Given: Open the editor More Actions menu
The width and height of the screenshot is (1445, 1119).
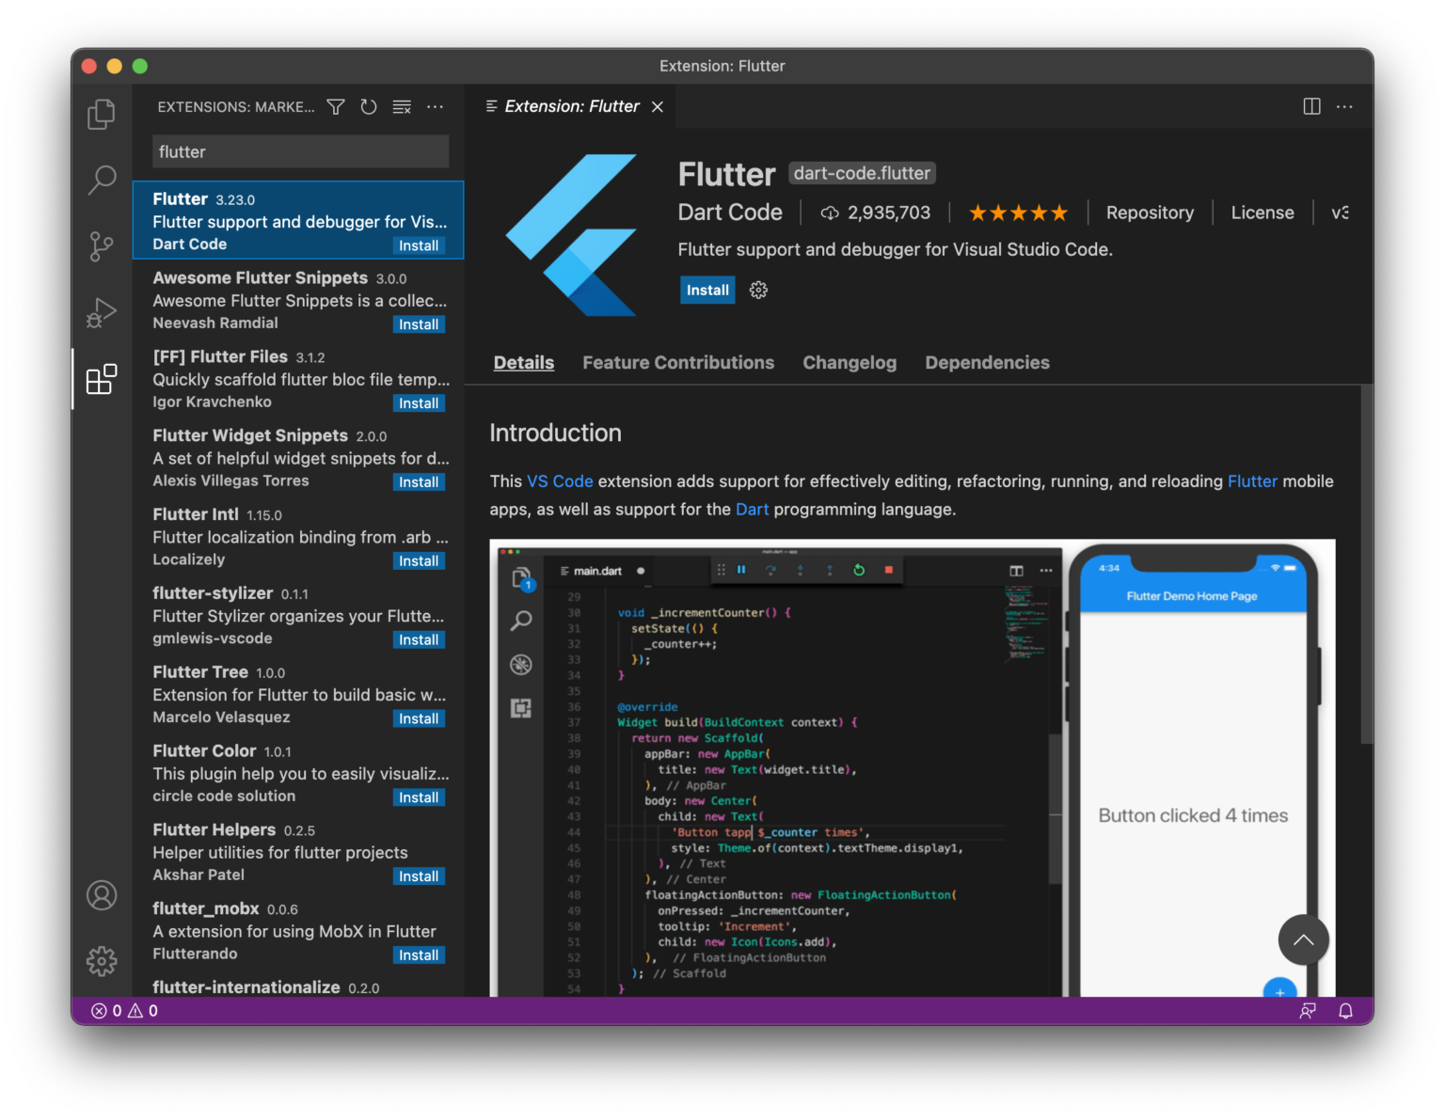Looking at the screenshot, I should (1344, 106).
